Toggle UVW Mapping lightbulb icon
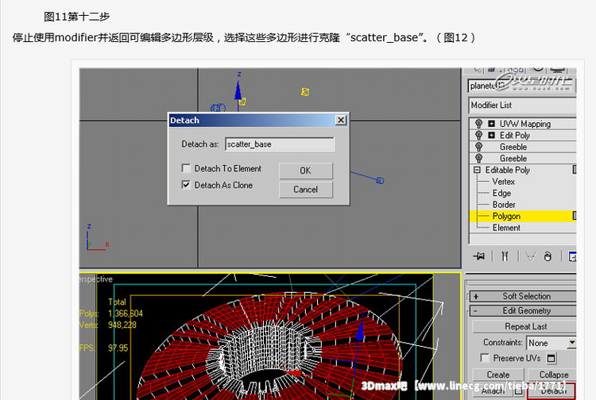Viewport: 596px width, 400px height. click(x=478, y=124)
